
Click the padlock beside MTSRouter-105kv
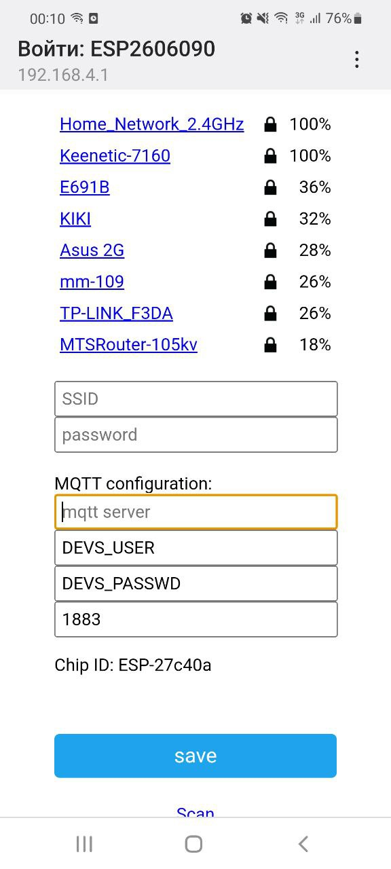(270, 344)
